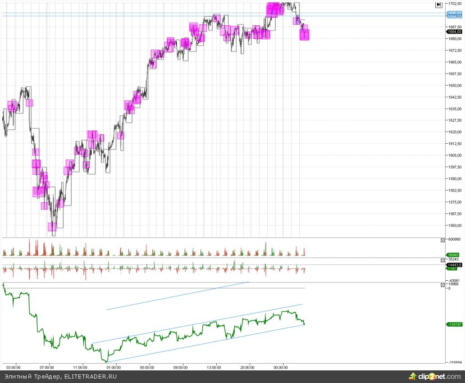
Task: Close the delta panel beside 35243
Action: (x=442, y=260)
